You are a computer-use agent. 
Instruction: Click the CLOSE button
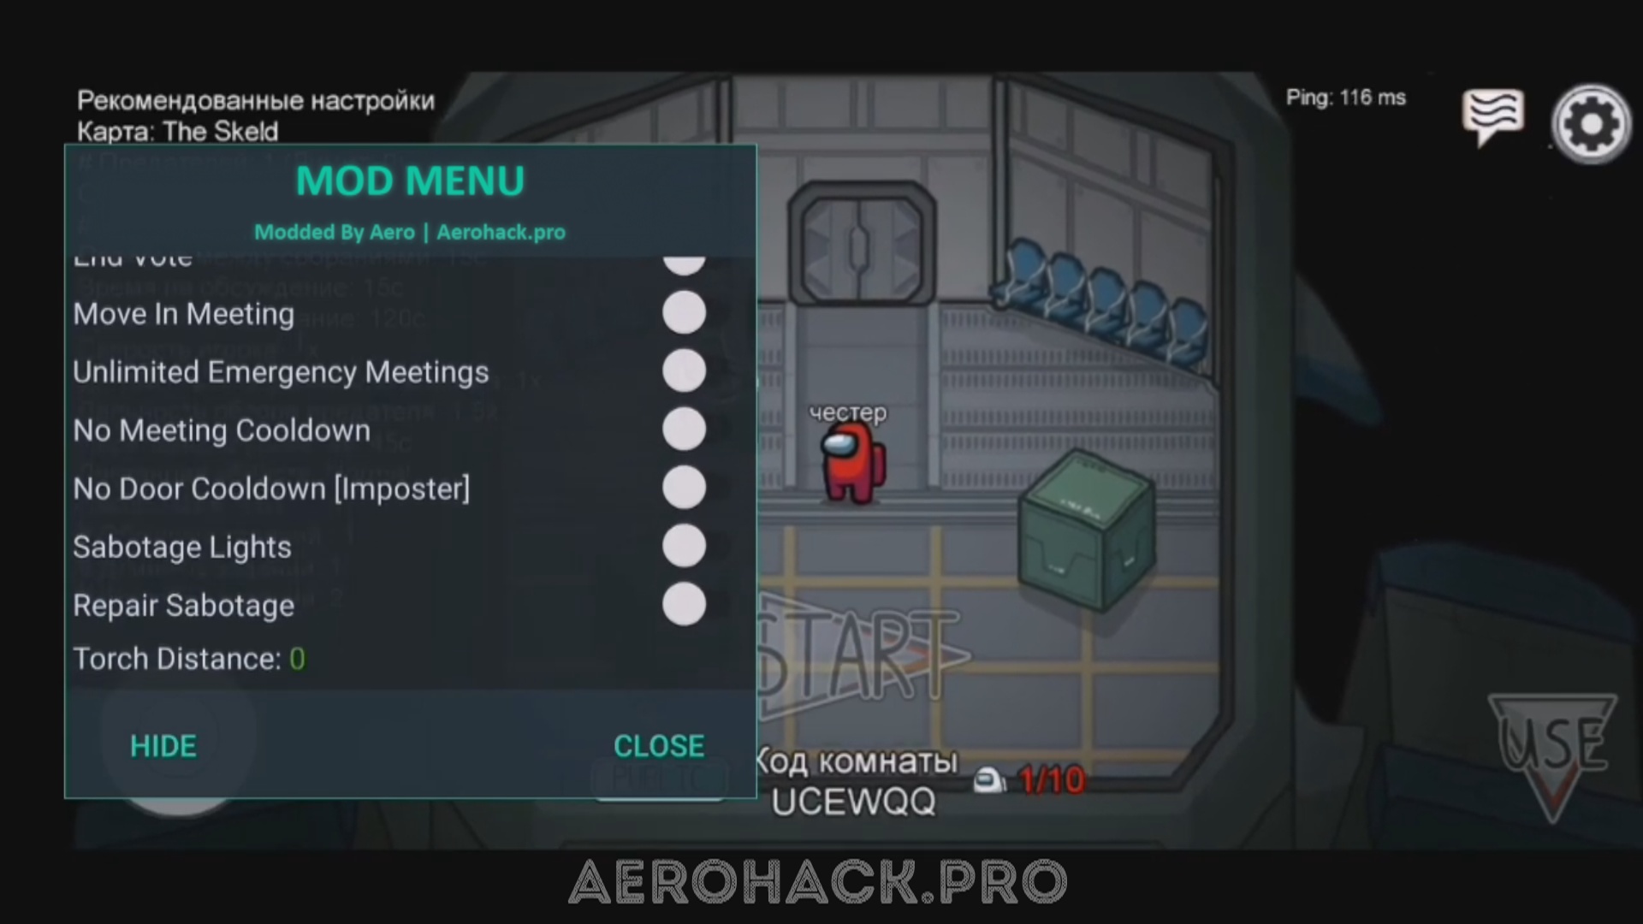click(659, 746)
